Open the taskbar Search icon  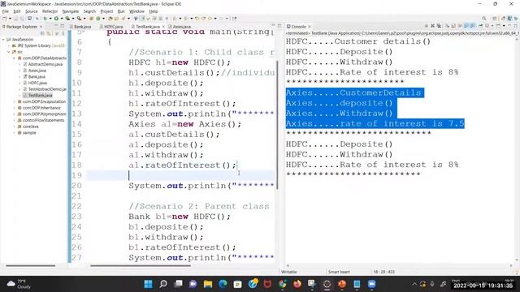click(163, 284)
